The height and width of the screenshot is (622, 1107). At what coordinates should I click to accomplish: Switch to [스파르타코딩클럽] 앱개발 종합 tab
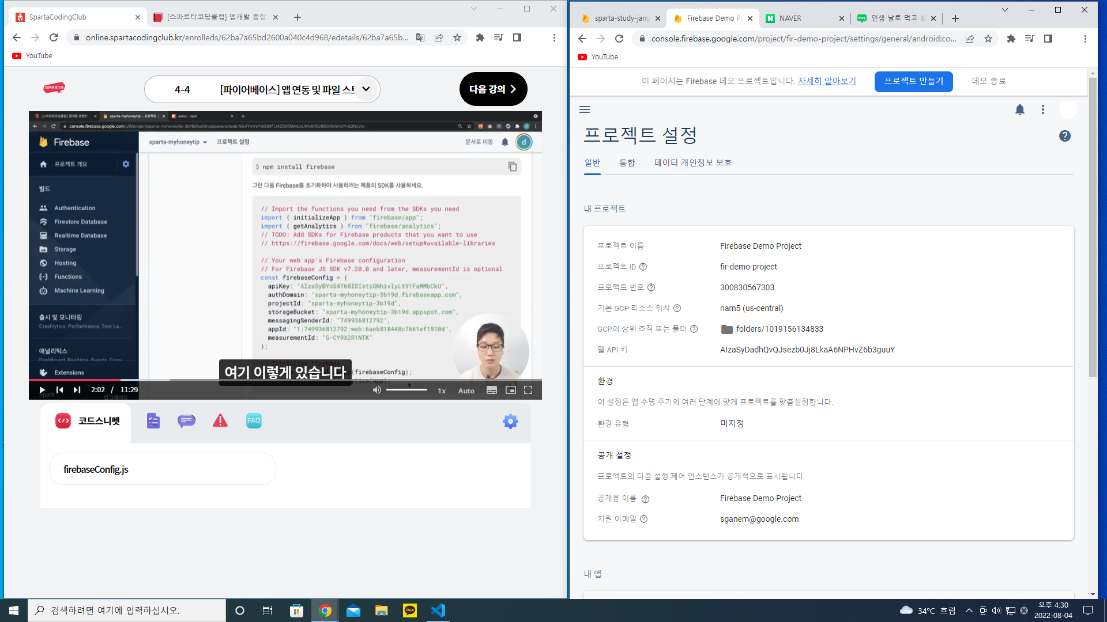(x=216, y=17)
